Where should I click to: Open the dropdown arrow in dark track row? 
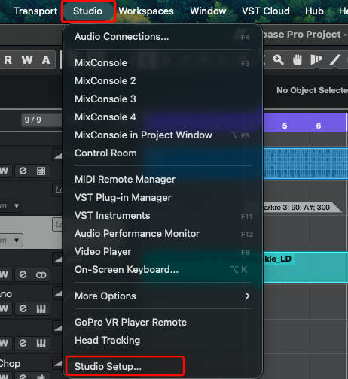click(x=17, y=206)
